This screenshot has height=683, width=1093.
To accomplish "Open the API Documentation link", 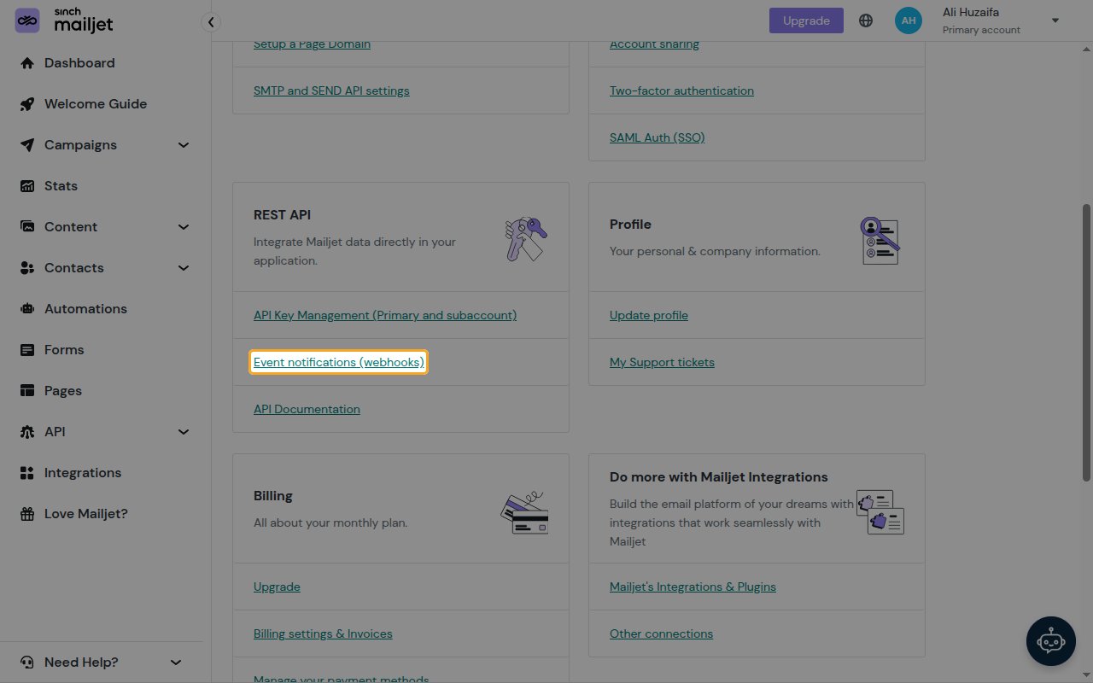I will (307, 409).
